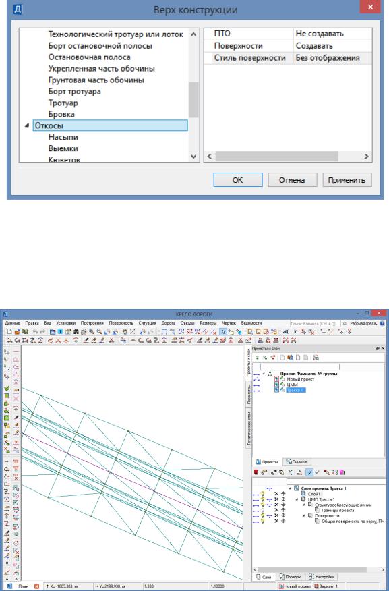Close the Проекты и слои panel
This screenshot has width=389, height=591.
[384, 349]
